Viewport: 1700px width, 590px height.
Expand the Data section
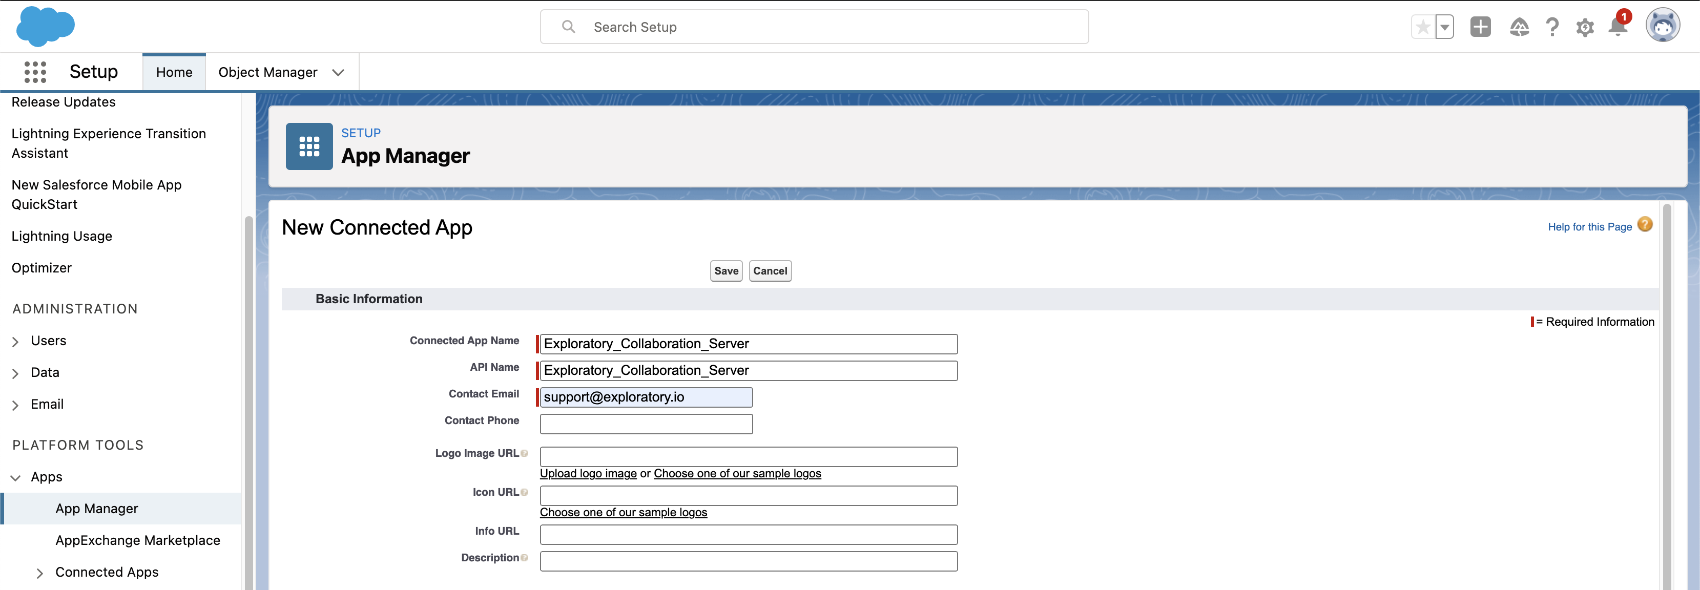[16, 373]
